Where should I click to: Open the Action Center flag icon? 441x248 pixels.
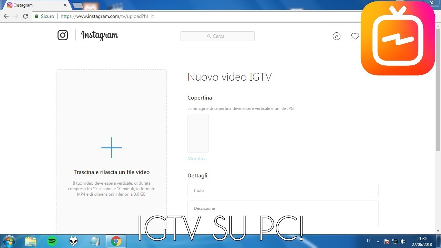tap(387, 241)
